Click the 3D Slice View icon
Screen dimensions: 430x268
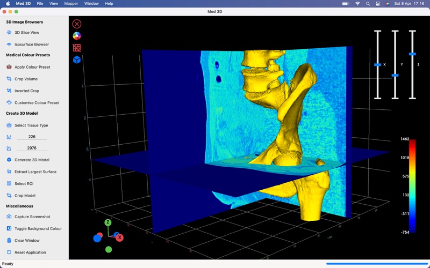point(9,32)
